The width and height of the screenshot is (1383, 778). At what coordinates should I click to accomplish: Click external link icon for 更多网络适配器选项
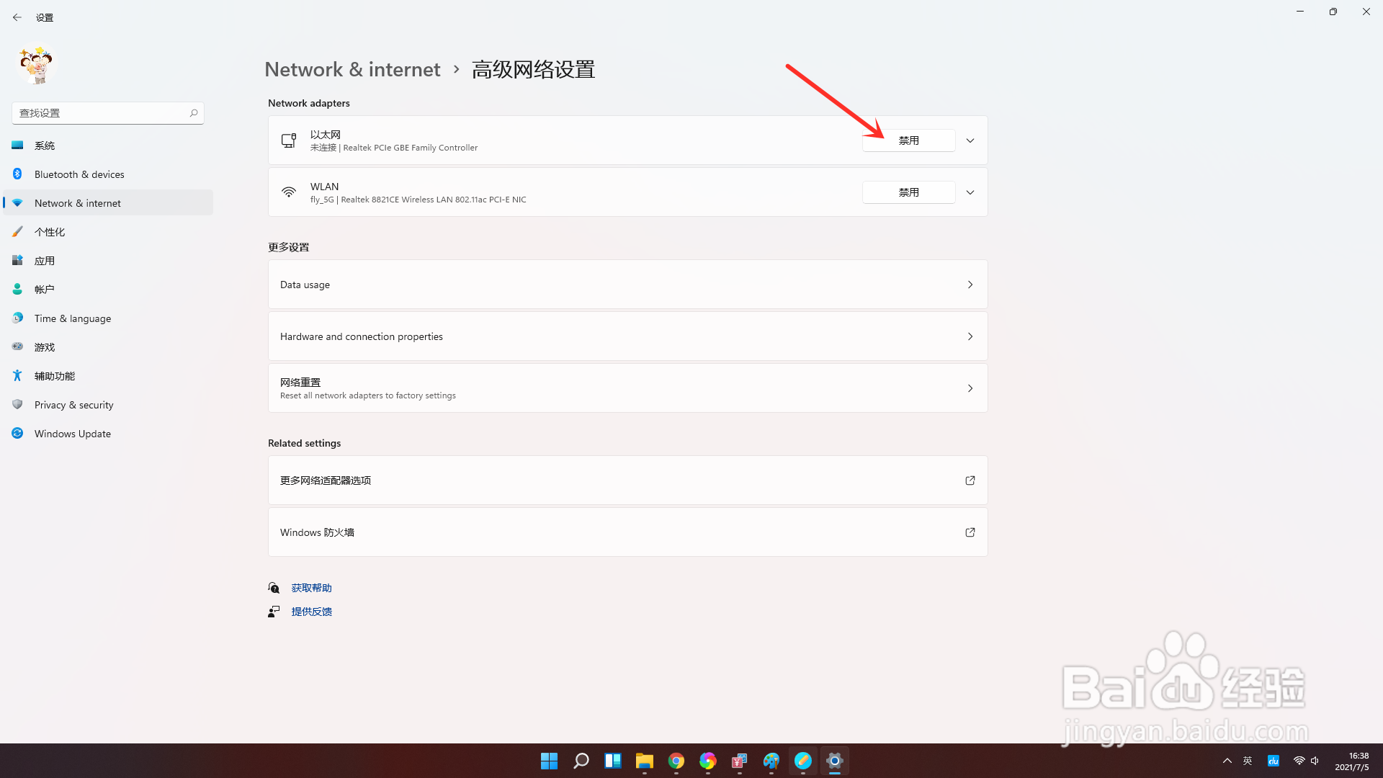970,480
